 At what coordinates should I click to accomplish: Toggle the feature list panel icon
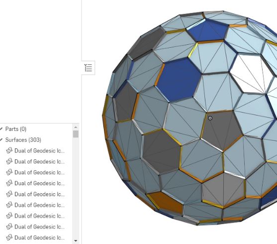[89, 68]
